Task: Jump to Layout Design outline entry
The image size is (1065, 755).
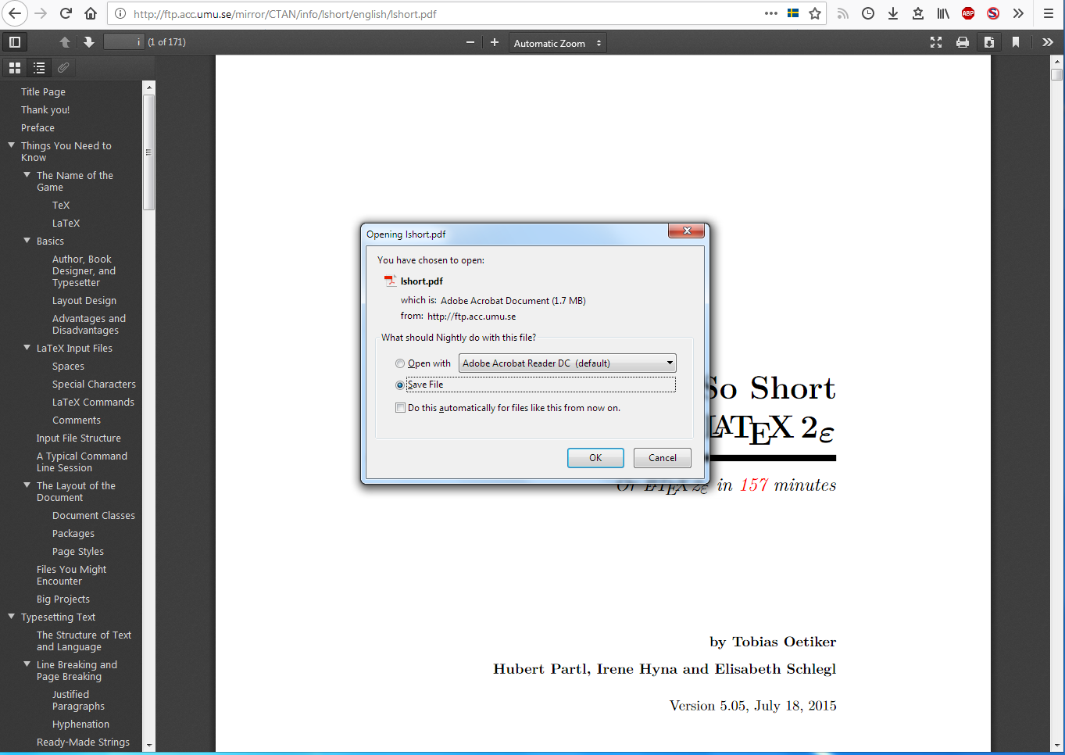Action: click(84, 301)
